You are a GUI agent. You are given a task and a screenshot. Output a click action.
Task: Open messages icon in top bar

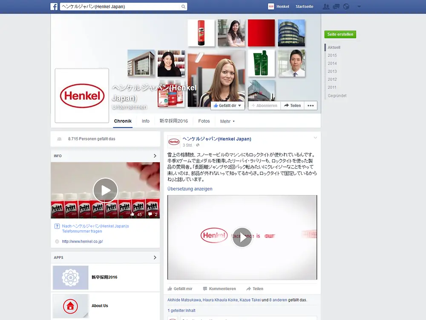pos(336,6)
